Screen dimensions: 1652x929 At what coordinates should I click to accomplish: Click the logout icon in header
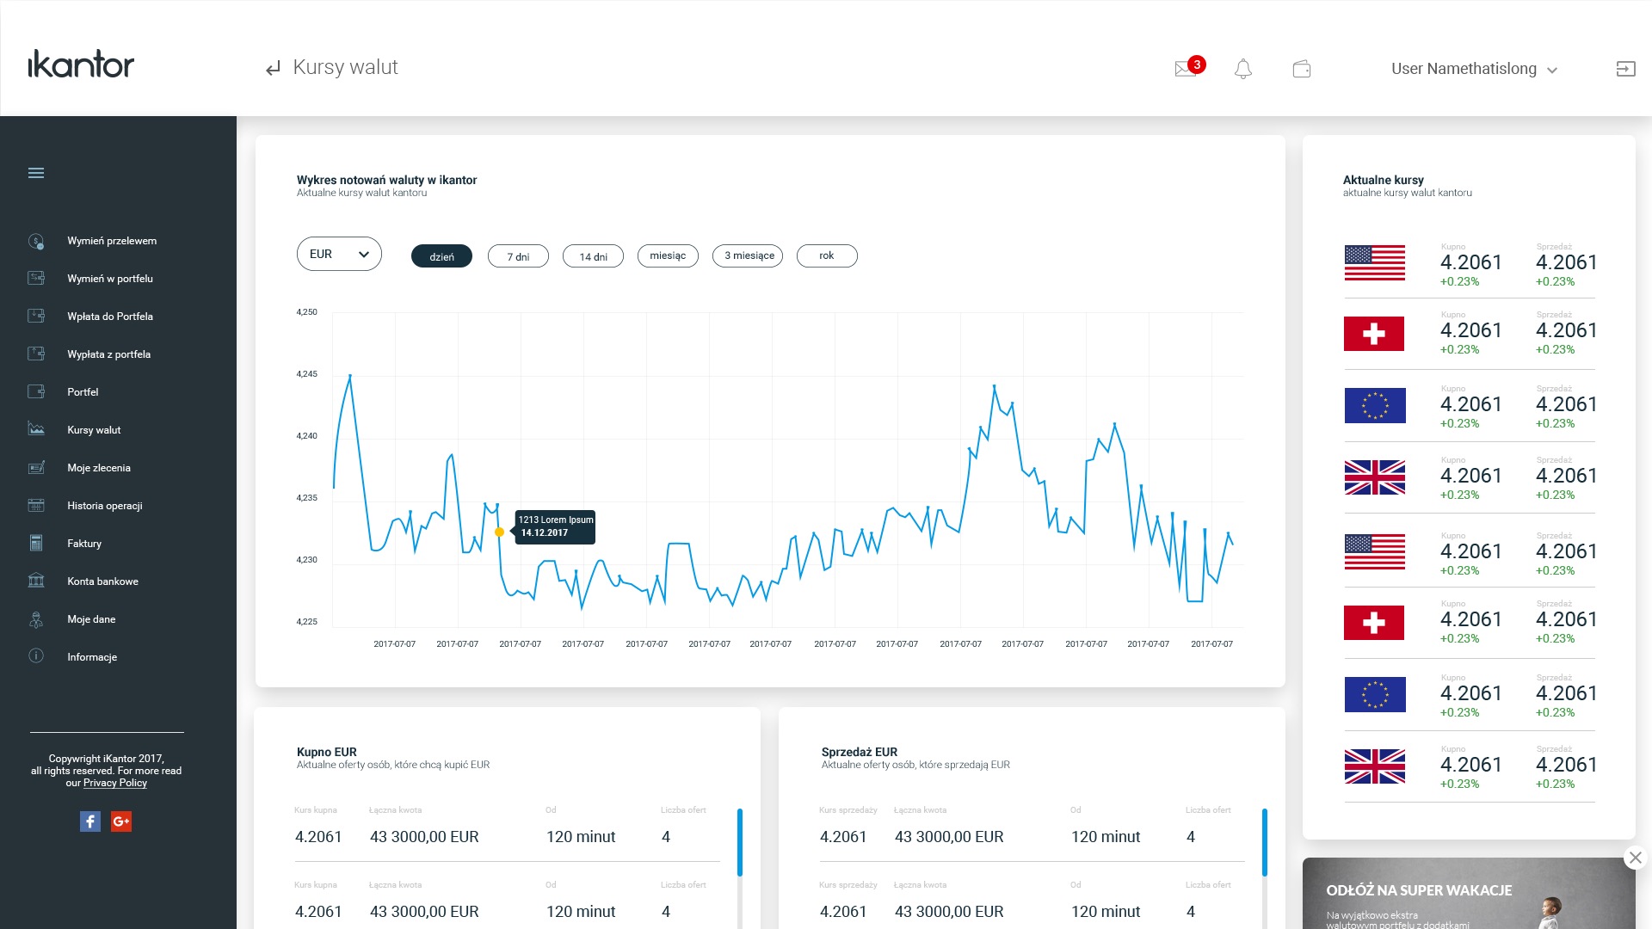1625,69
